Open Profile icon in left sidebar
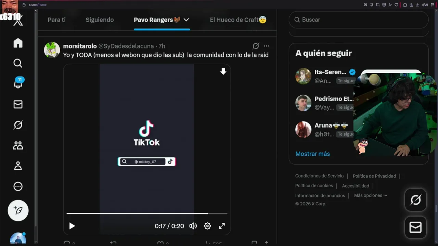This screenshot has height=246, width=438. [18, 166]
